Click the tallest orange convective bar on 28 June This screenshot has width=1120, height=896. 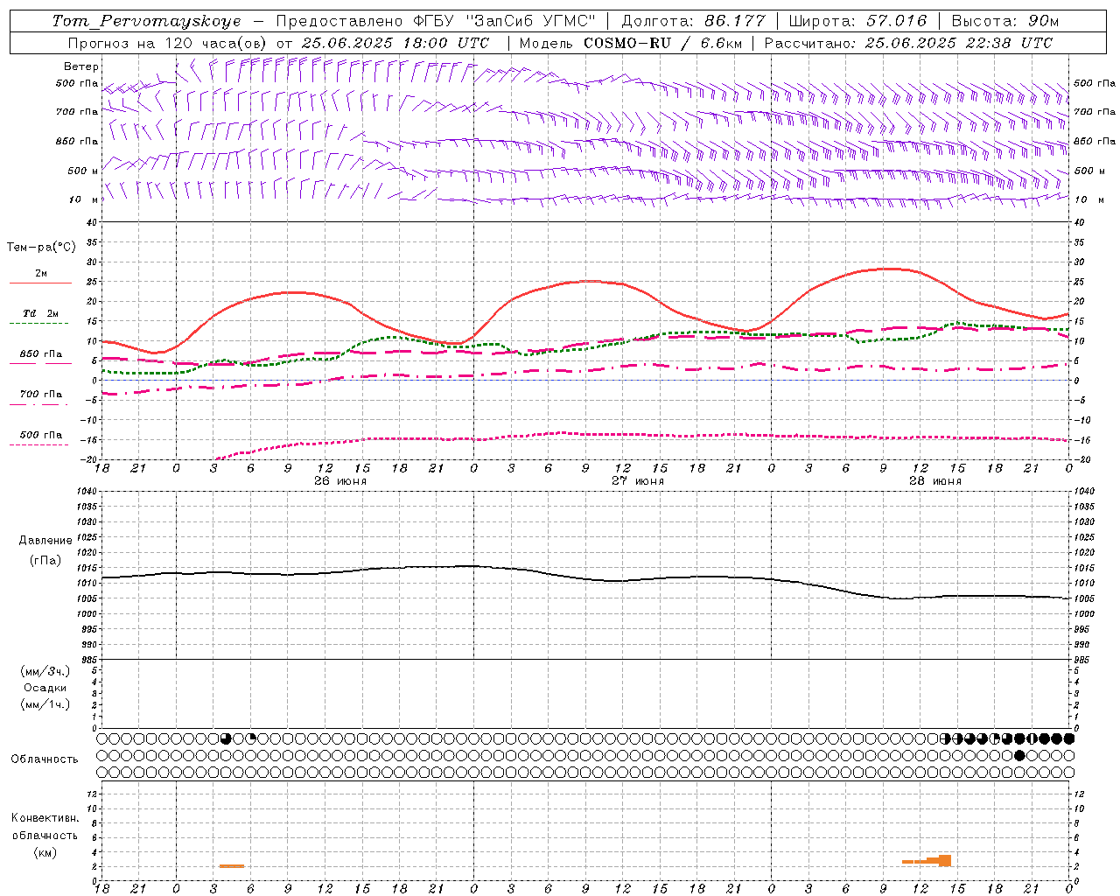click(945, 860)
